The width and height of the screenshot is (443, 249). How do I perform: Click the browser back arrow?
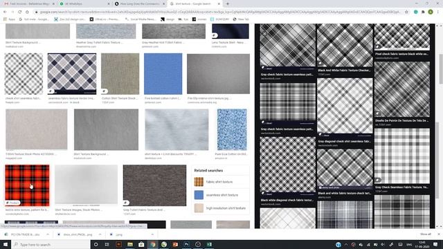(5, 12)
